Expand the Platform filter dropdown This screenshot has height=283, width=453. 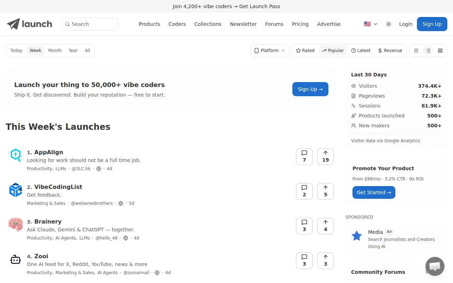pos(270,51)
